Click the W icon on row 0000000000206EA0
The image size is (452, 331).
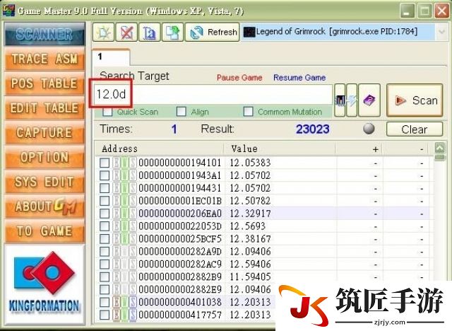[124, 214]
